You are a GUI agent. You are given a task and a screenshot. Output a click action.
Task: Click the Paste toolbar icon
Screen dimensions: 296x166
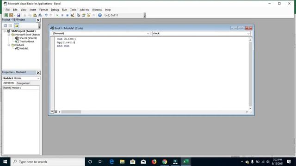click(x=35, y=15)
